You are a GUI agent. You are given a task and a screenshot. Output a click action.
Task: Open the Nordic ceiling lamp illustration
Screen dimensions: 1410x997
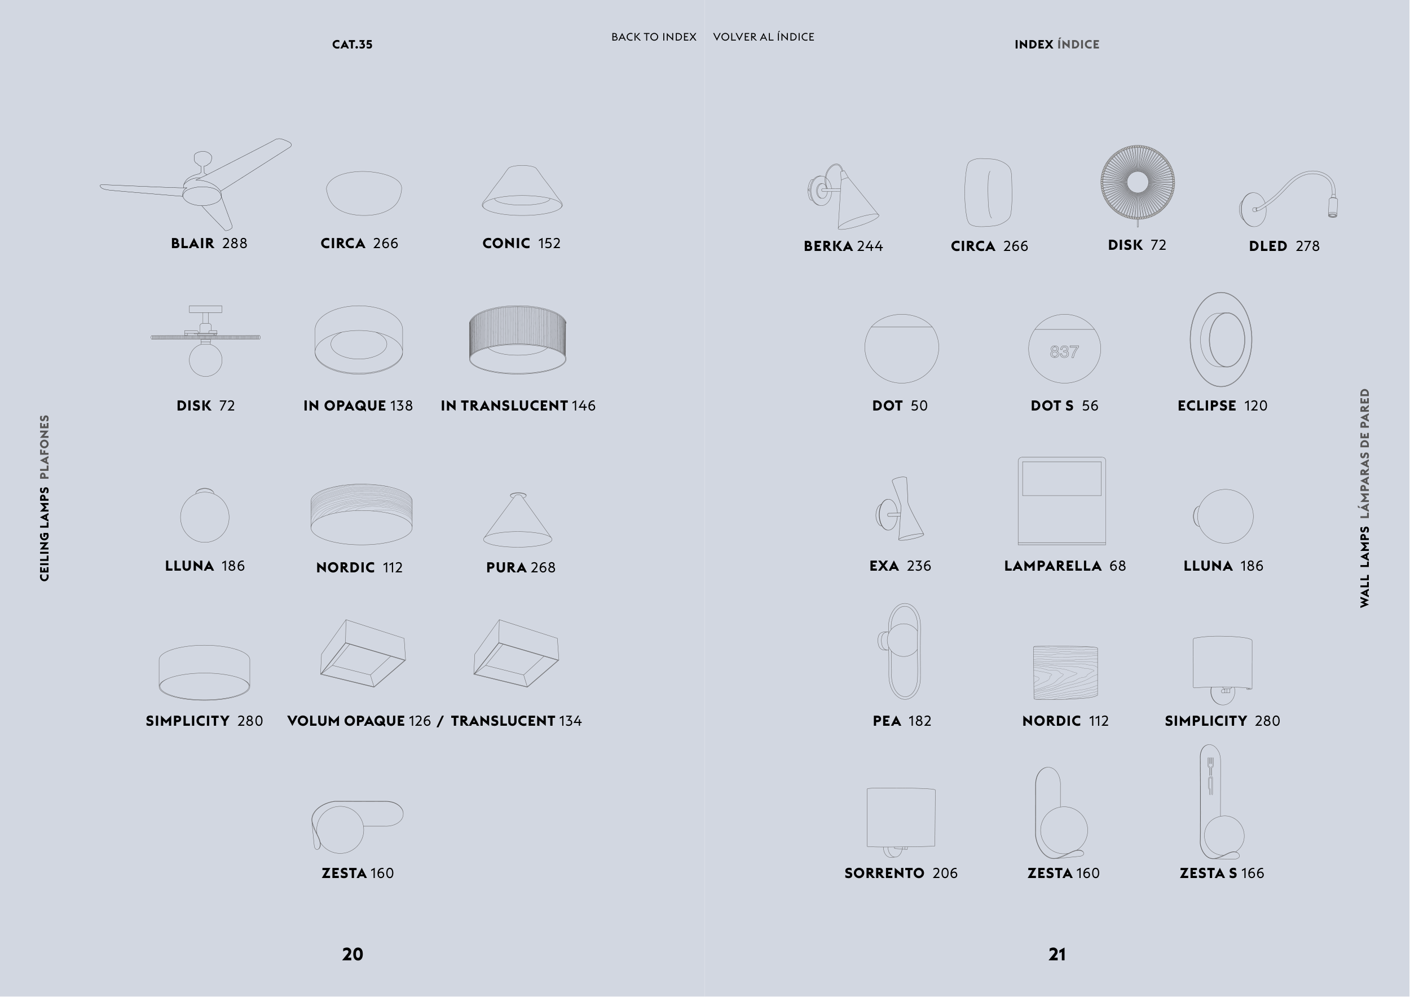click(361, 514)
